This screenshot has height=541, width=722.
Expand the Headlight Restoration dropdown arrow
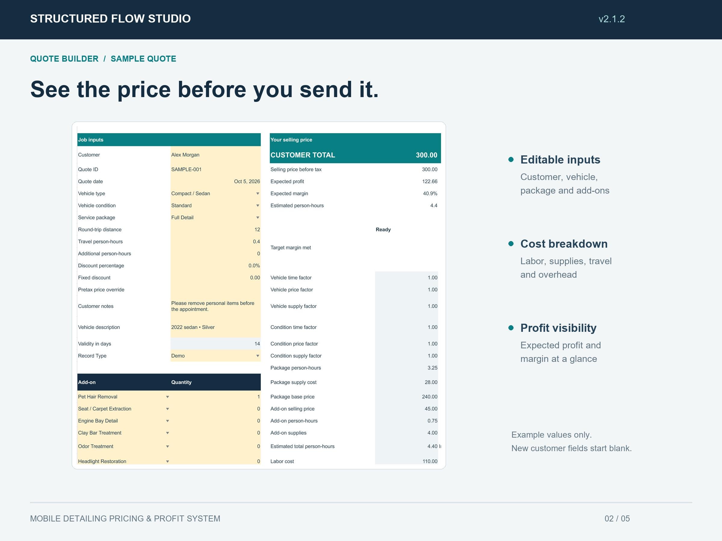[x=168, y=462]
